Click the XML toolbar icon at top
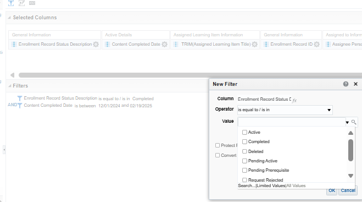Screen dimensions: 362x202 [x=32, y=3]
